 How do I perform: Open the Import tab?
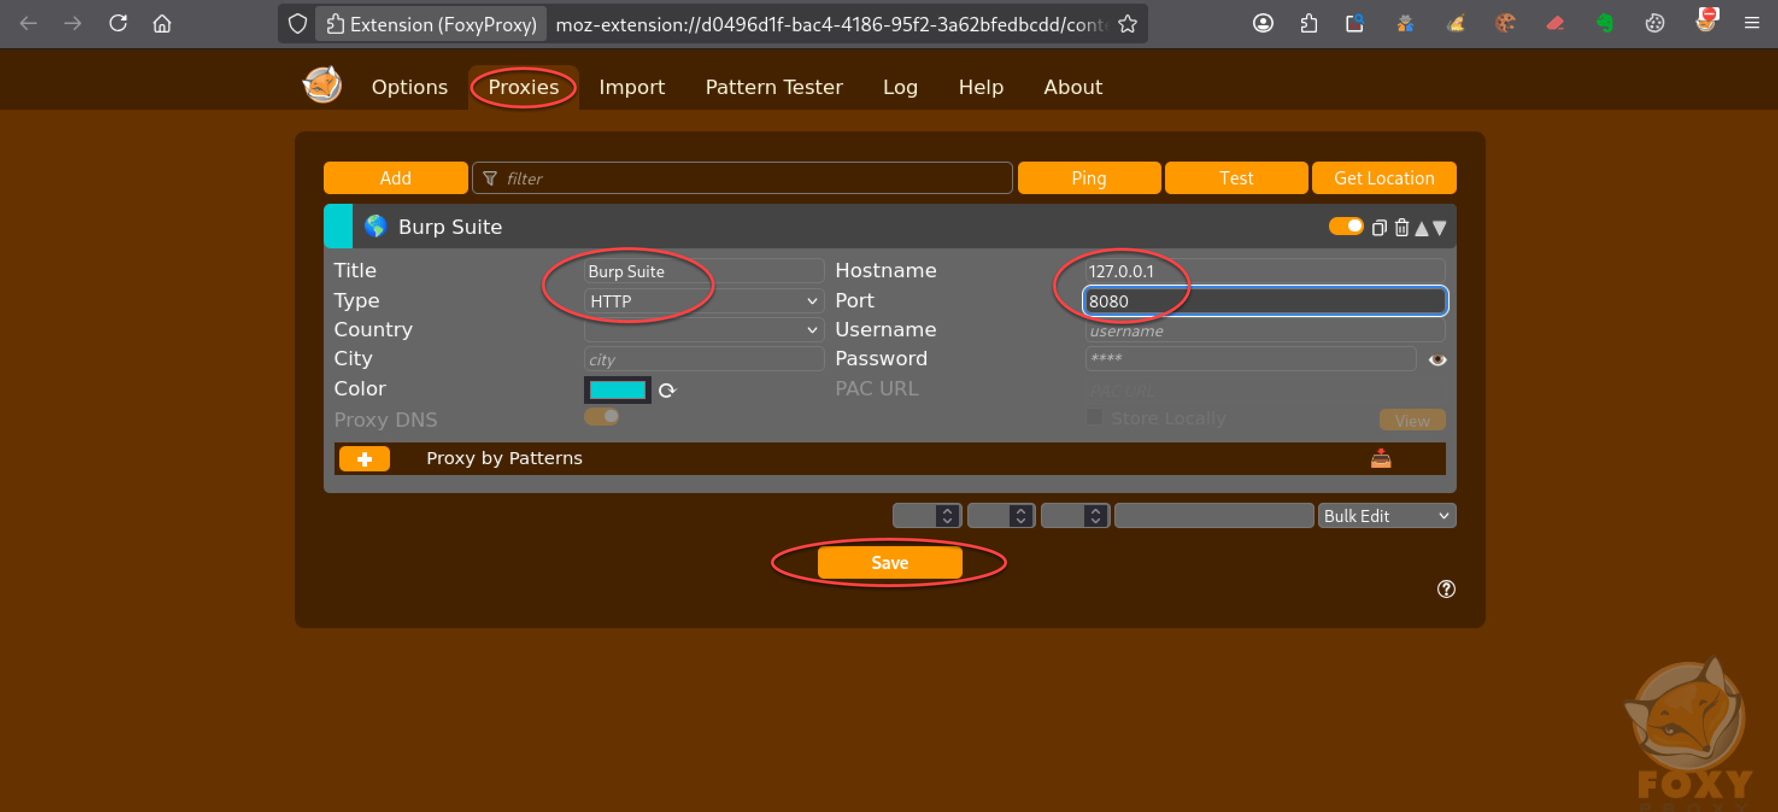tap(632, 87)
